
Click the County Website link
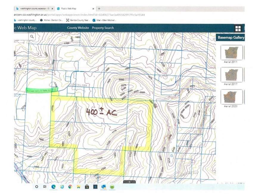tap(78, 28)
